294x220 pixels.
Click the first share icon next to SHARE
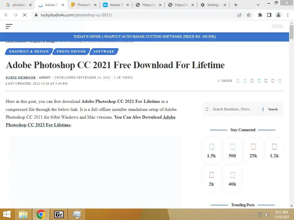238,80
